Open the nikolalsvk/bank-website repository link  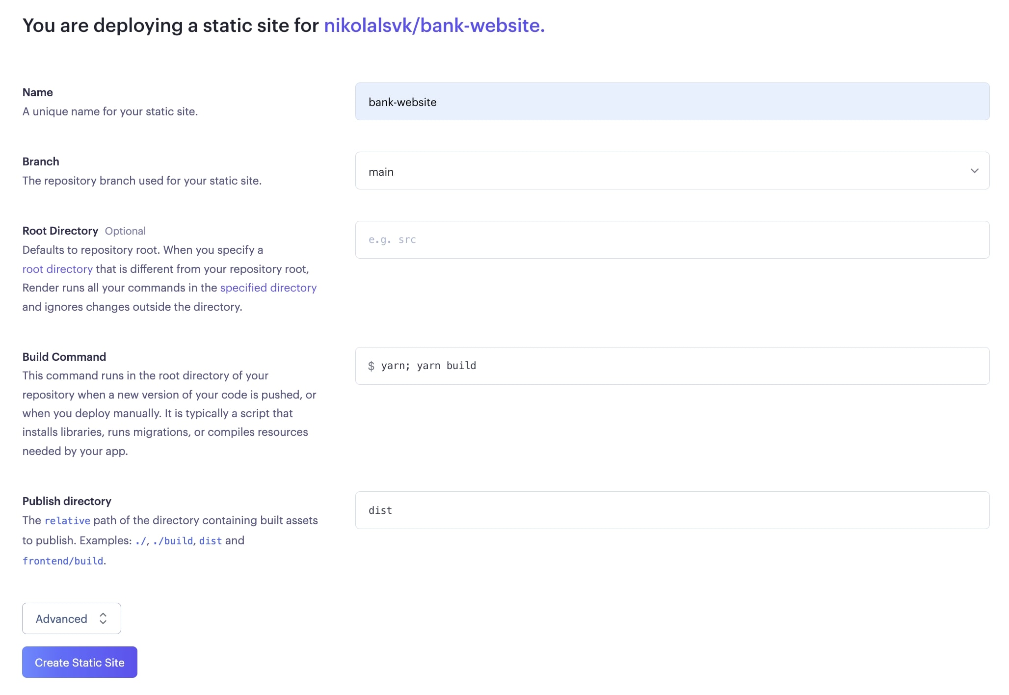coord(434,26)
